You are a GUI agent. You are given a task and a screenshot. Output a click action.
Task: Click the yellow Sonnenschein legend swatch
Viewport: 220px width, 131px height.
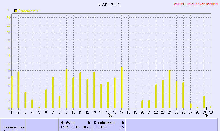click(16, 11)
